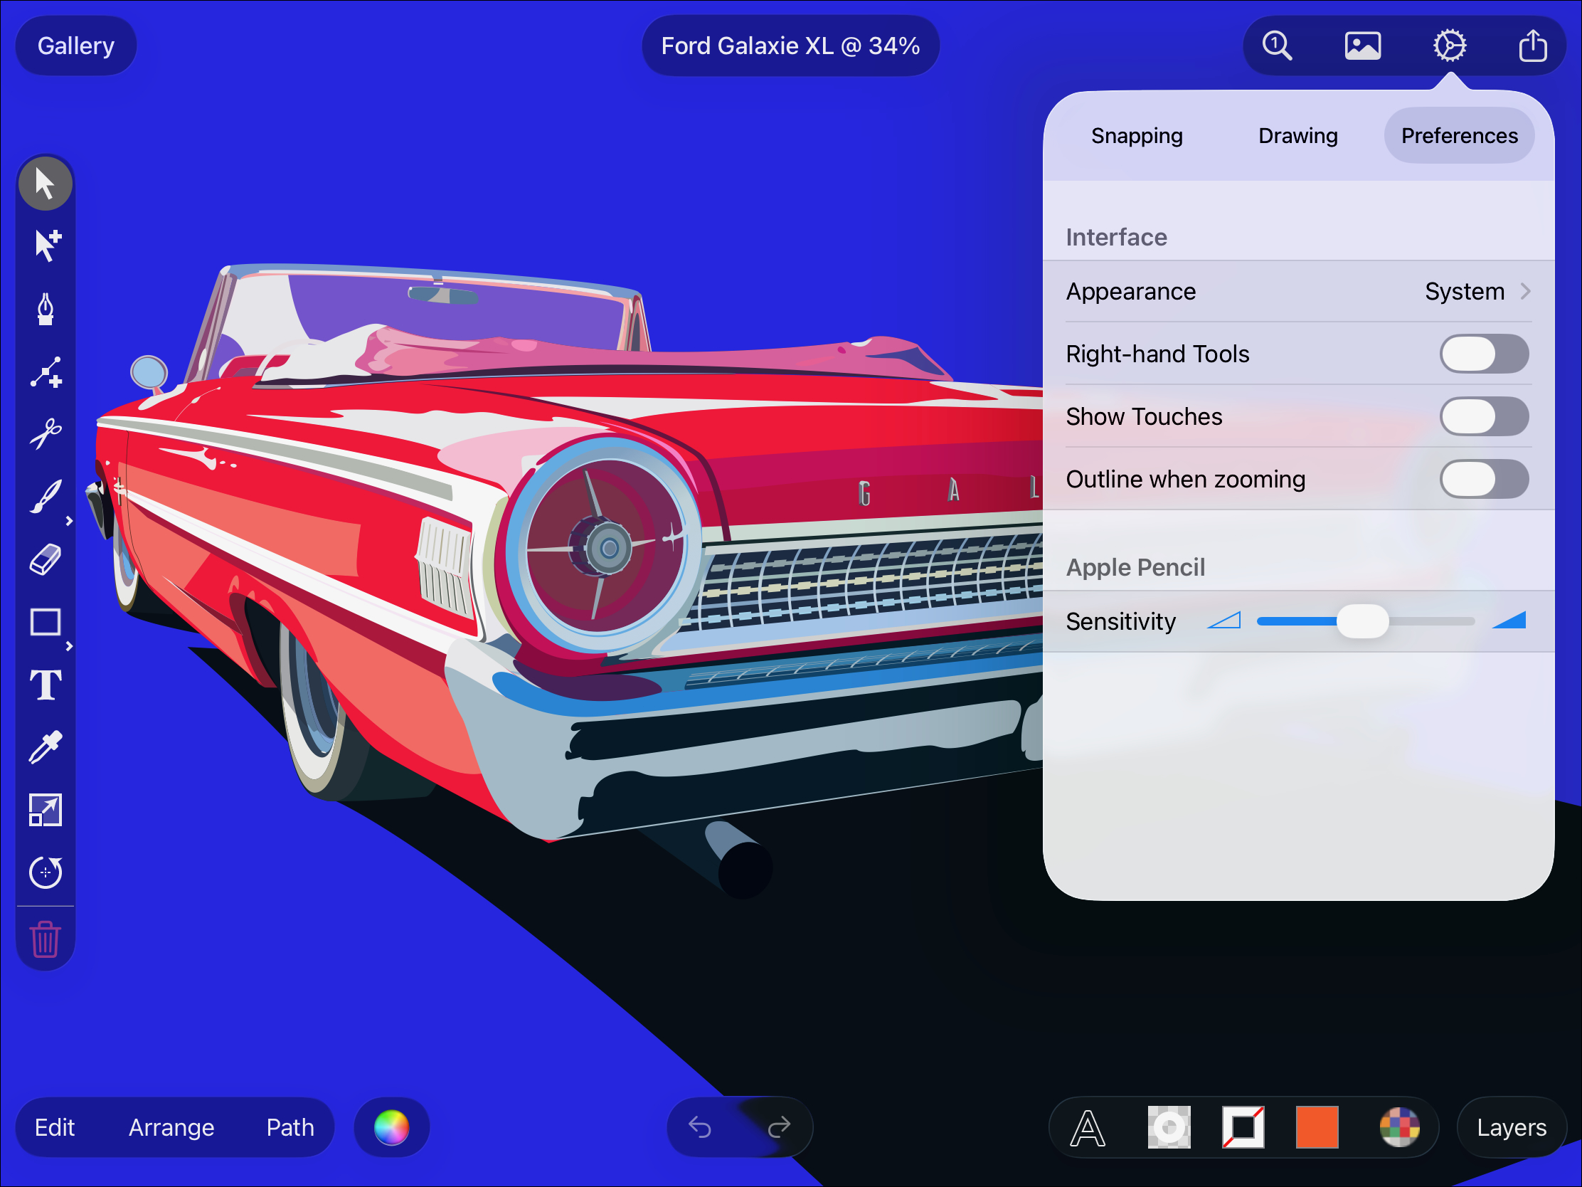Image resolution: width=1582 pixels, height=1187 pixels.
Task: Choose the Eraser tool
Action: (x=45, y=559)
